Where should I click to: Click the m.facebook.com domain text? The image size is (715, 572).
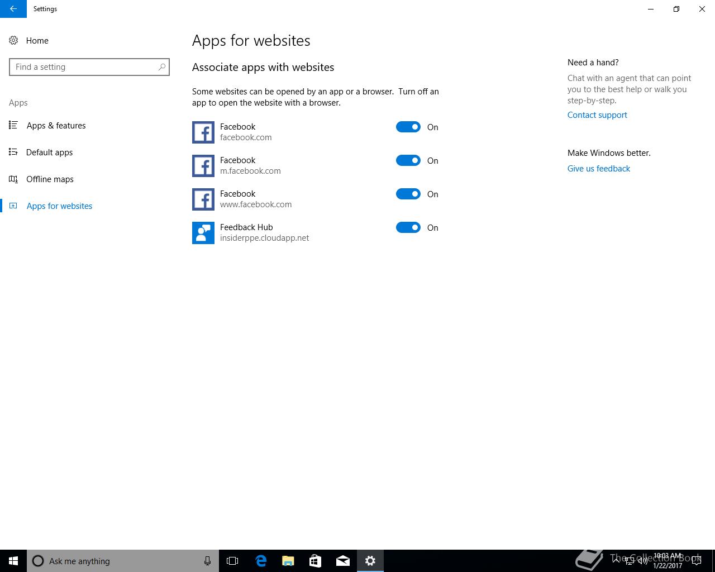(250, 171)
